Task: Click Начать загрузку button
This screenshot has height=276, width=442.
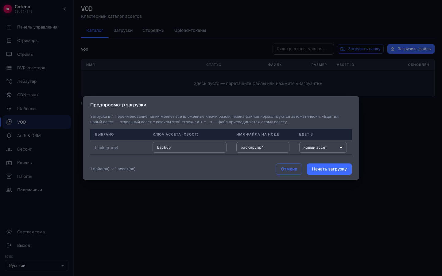Action: tap(329, 169)
